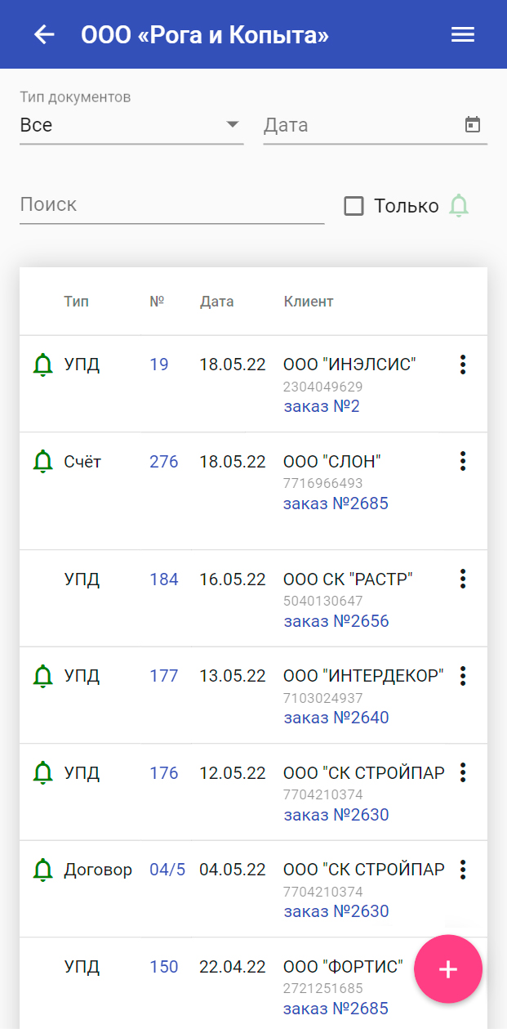Click the "Дата" filter input field
The height and width of the screenshot is (1029, 507).
pyautogui.click(x=359, y=125)
